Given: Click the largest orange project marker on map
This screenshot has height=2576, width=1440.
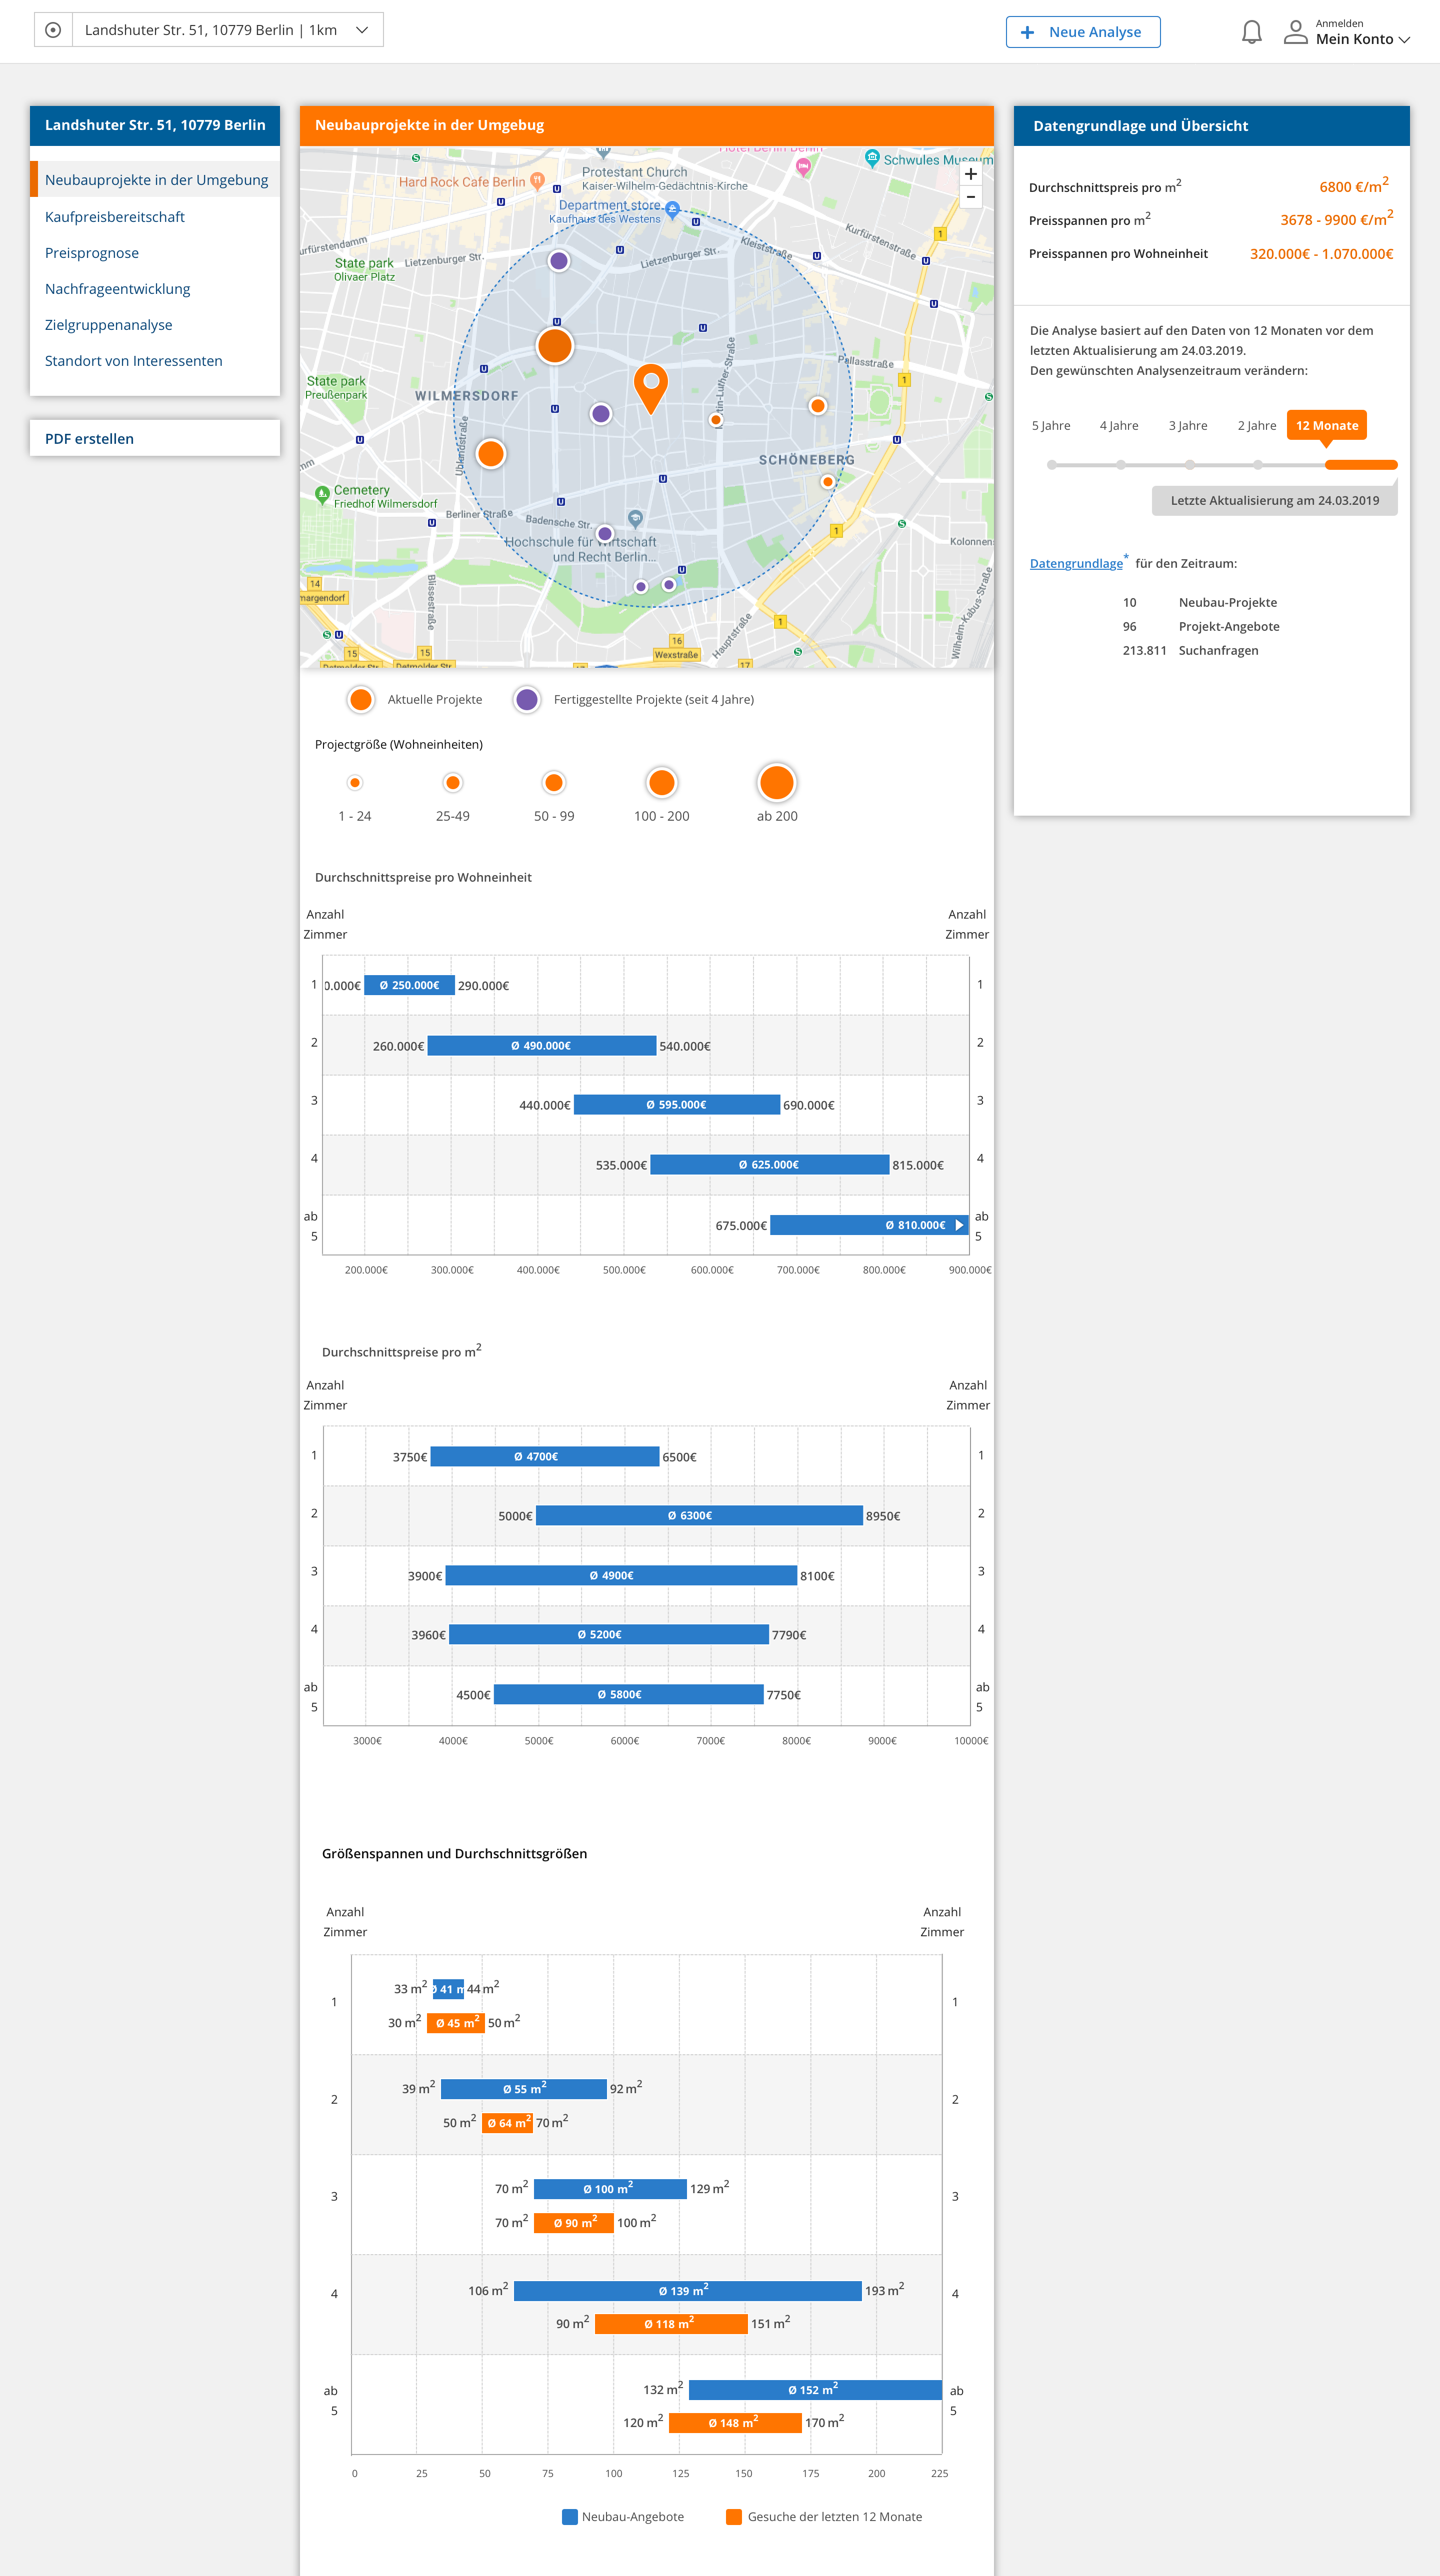Looking at the screenshot, I should coord(554,346).
